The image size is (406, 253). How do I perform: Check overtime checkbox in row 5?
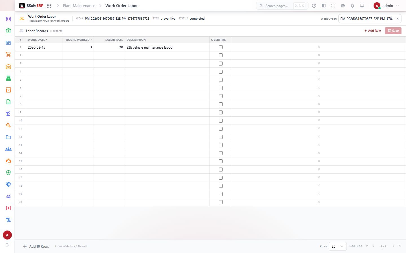pos(221,80)
